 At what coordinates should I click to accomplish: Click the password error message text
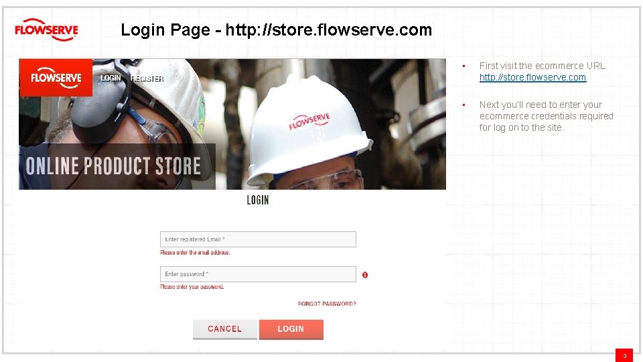pyautogui.click(x=192, y=287)
